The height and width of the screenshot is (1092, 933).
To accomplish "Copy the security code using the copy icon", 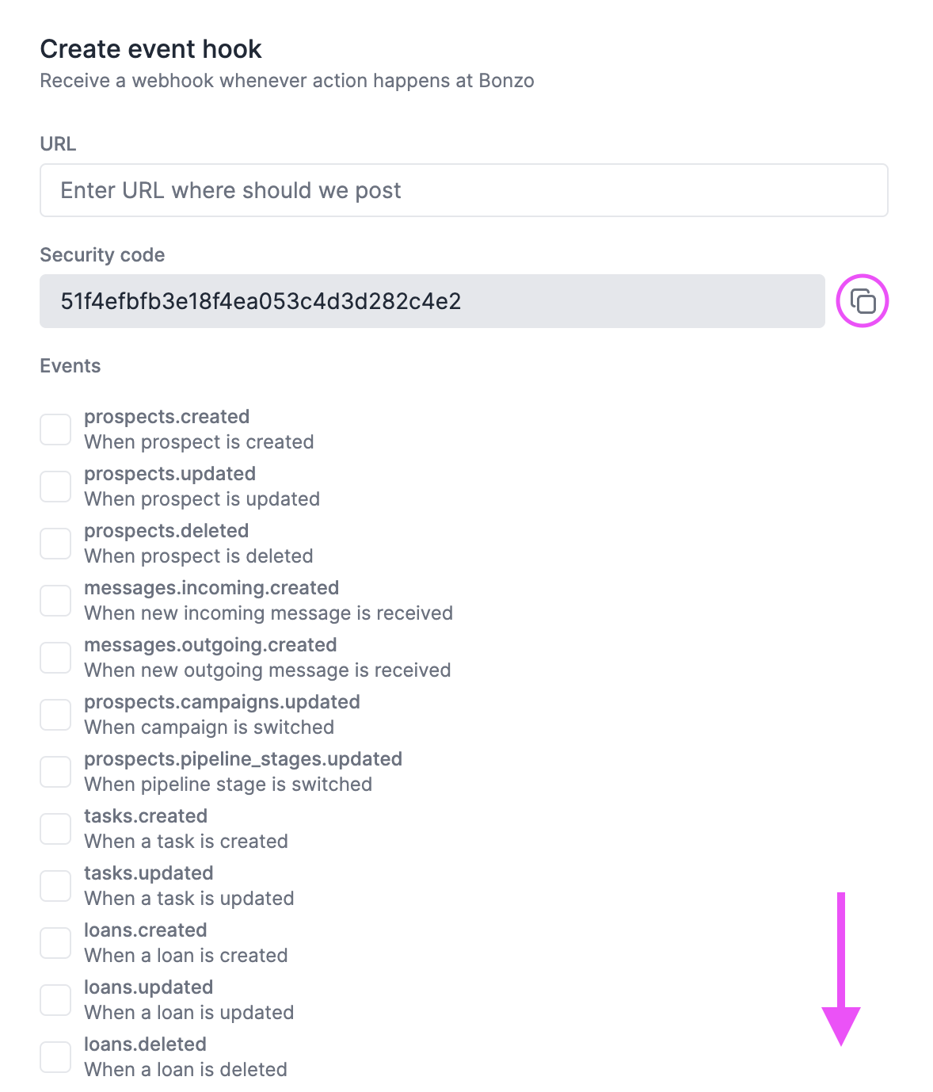I will [x=863, y=301].
